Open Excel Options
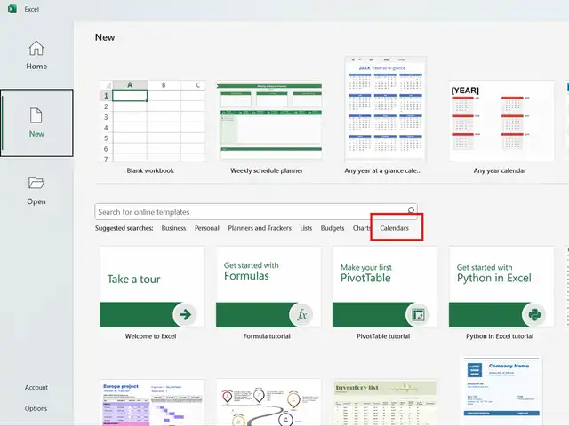The width and height of the screenshot is (569, 426). (x=36, y=408)
